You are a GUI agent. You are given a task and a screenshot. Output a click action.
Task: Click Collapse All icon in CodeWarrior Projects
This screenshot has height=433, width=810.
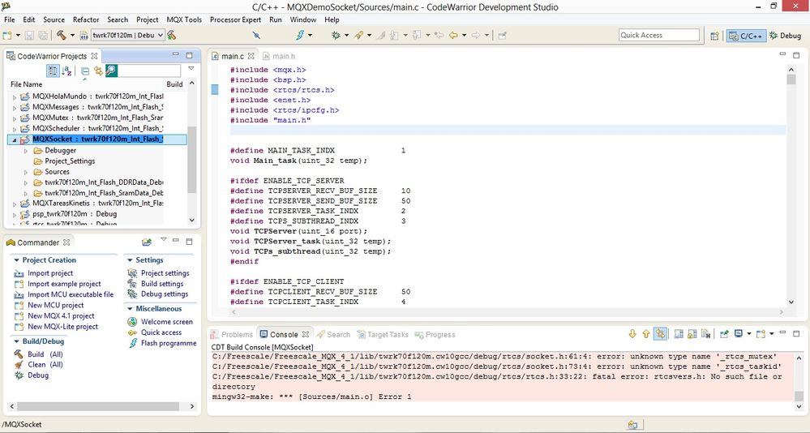point(85,71)
